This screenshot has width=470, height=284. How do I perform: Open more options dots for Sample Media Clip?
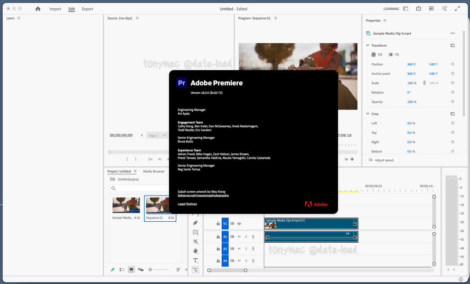click(x=453, y=33)
